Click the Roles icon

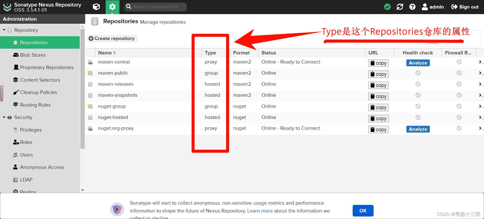(x=16, y=142)
